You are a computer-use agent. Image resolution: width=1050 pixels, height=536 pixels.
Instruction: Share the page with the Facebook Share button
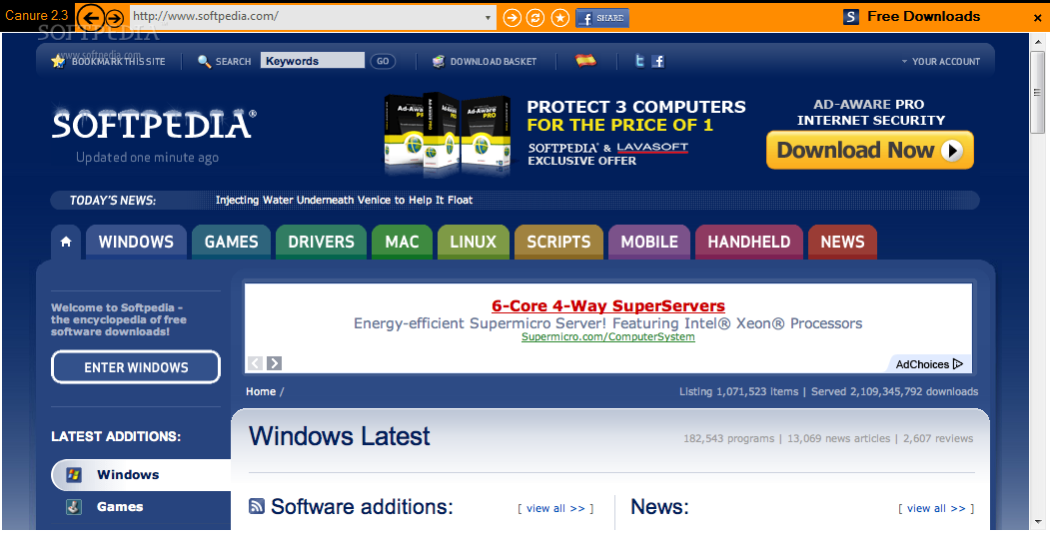pos(602,18)
